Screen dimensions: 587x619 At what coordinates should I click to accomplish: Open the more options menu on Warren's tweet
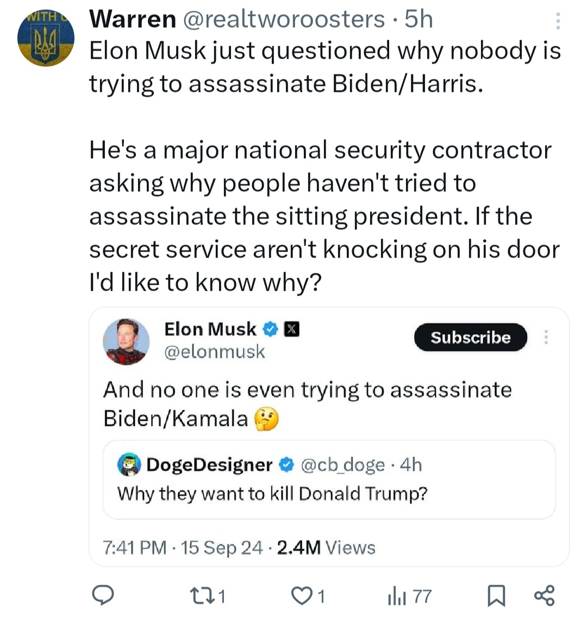click(x=558, y=21)
